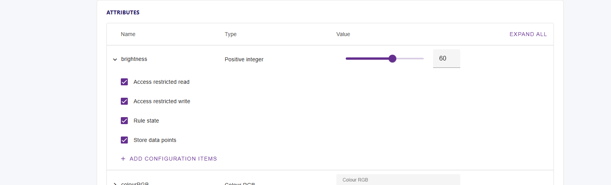Viewport: 611px width, 185px height.
Task: Uncheck the Access restricted write checkbox
Action: pyautogui.click(x=124, y=101)
